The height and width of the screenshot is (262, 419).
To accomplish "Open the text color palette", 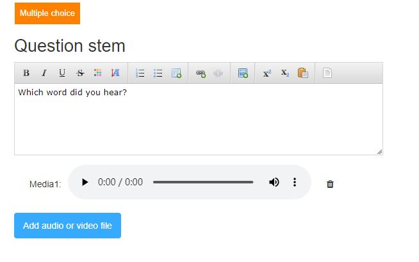I will (97, 73).
